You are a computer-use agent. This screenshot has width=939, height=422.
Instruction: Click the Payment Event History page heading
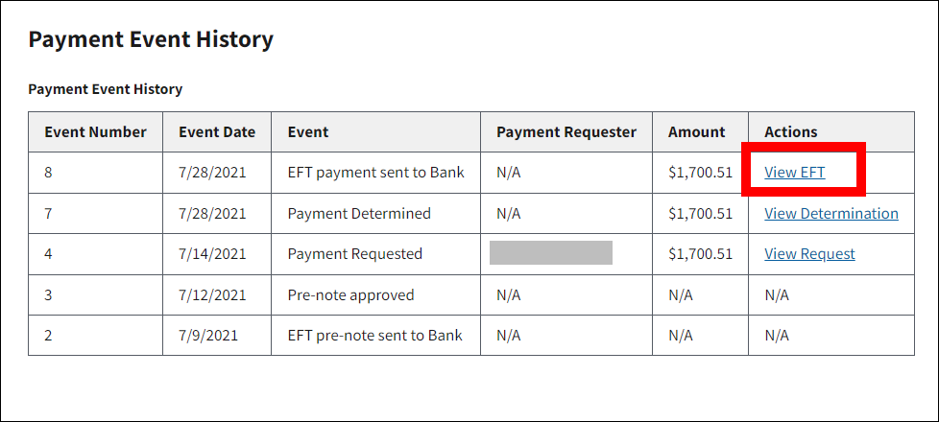coord(151,39)
